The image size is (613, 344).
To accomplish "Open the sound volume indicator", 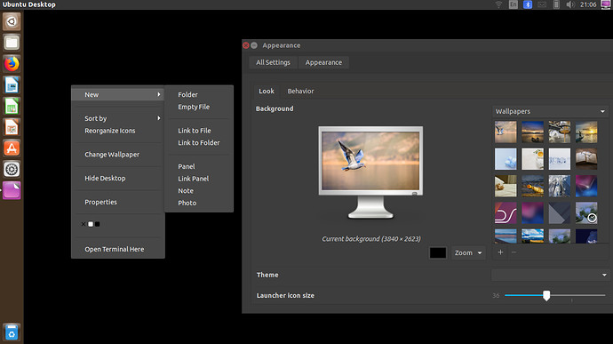I will [570, 4].
